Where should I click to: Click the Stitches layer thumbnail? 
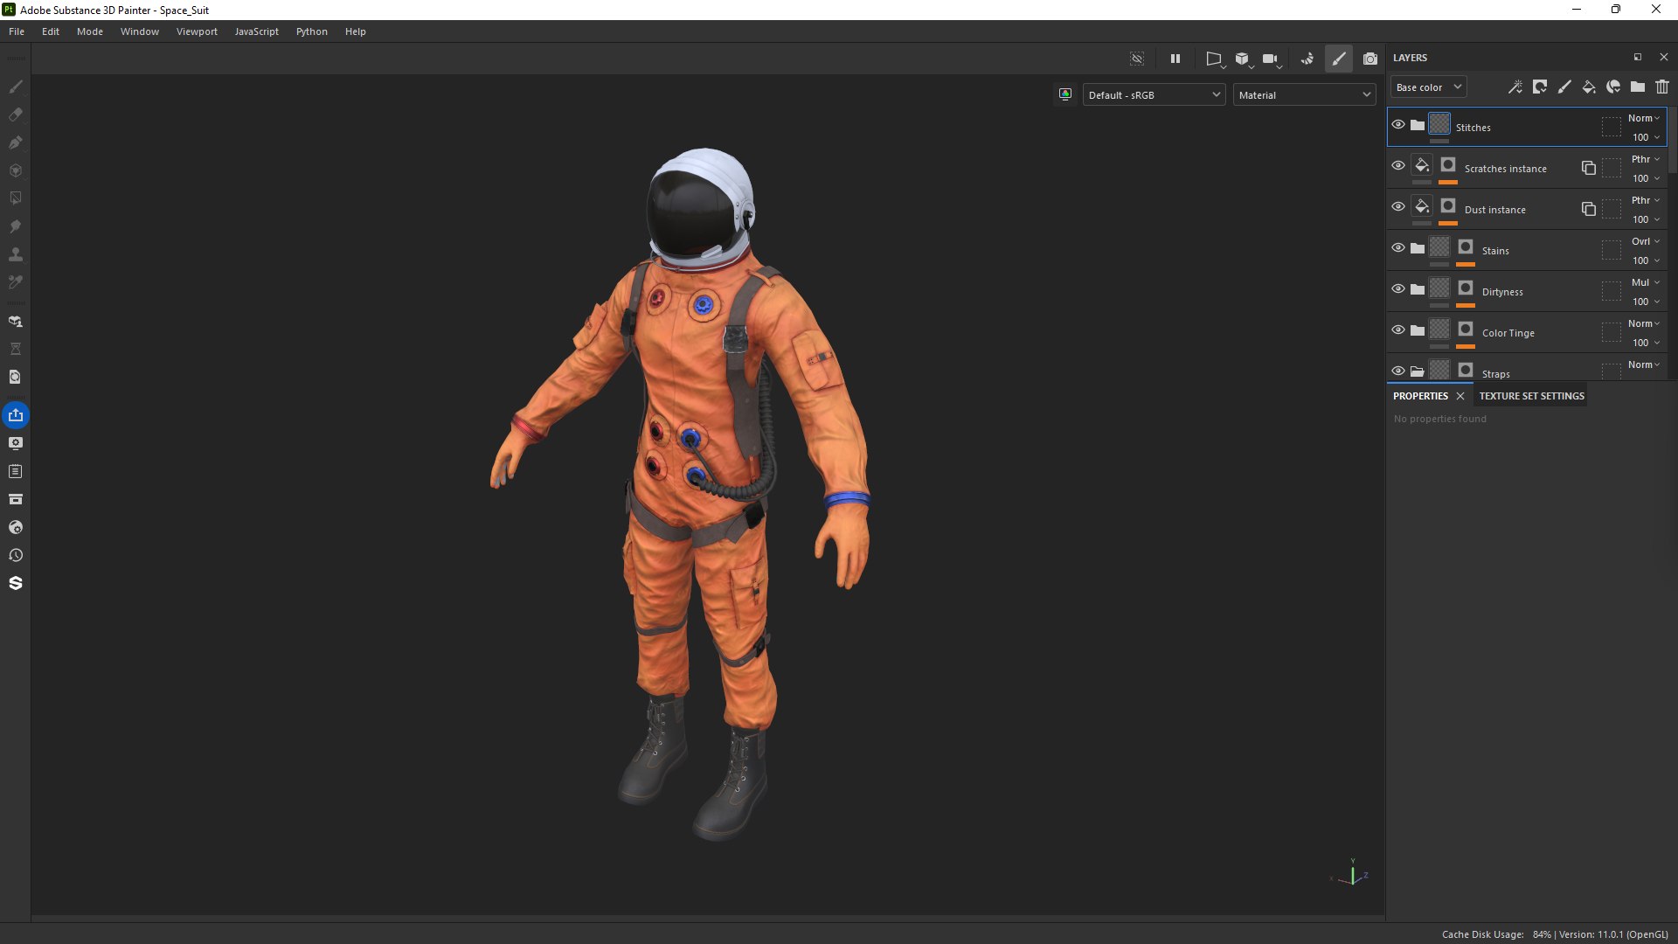pyautogui.click(x=1439, y=124)
